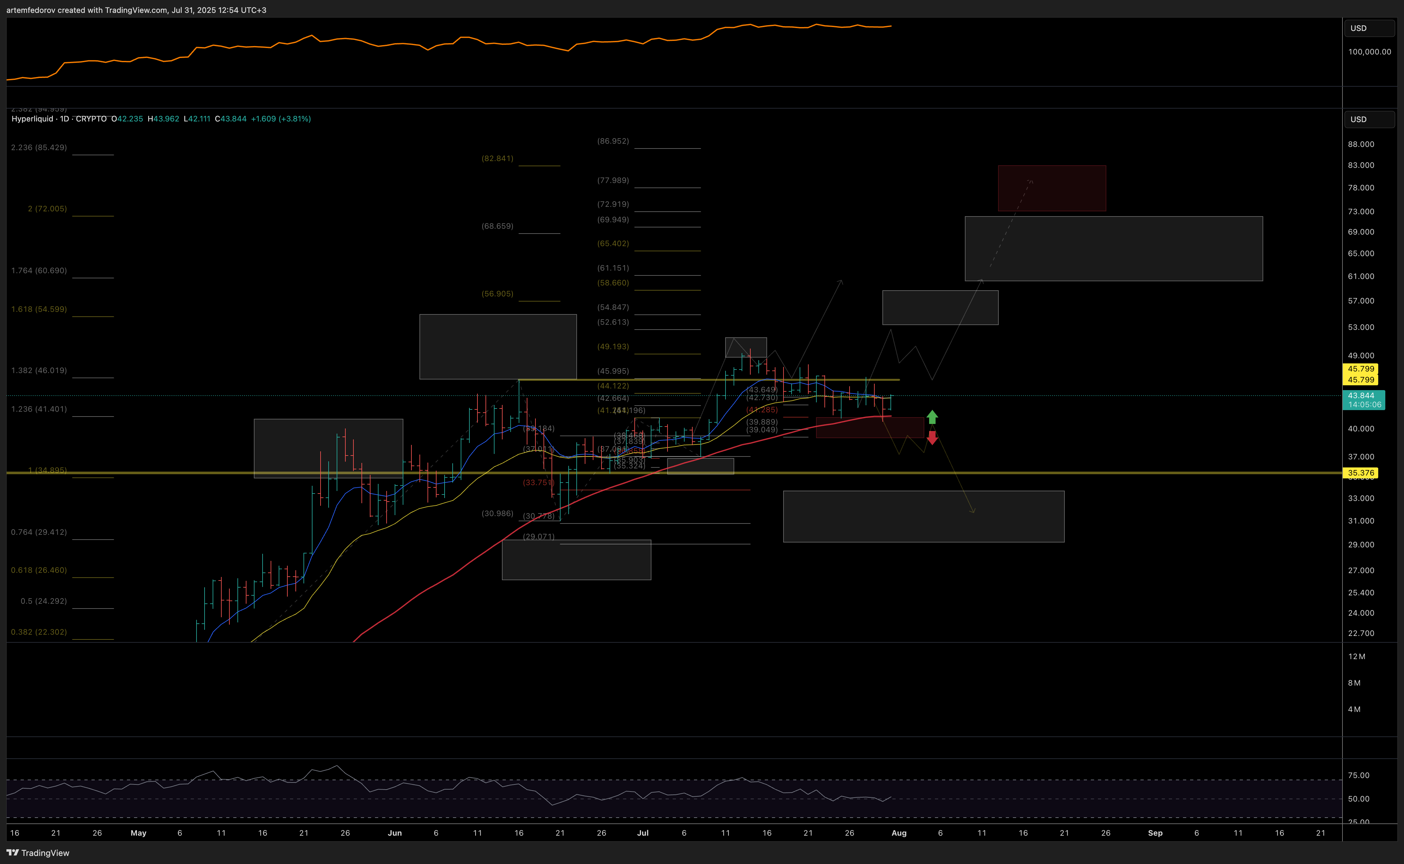Viewport: 1404px width, 864px height.
Task: Click the level label (86.952)
Action: 613,141
